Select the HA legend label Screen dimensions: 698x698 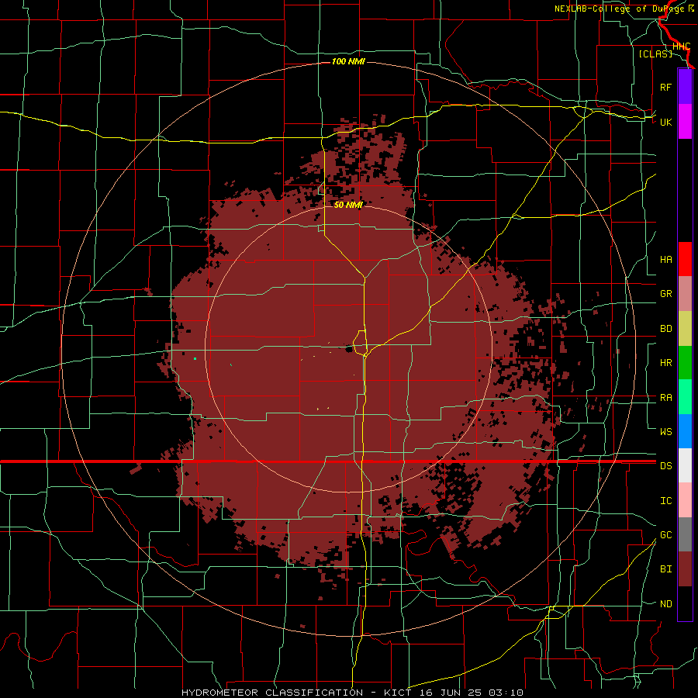click(x=666, y=260)
